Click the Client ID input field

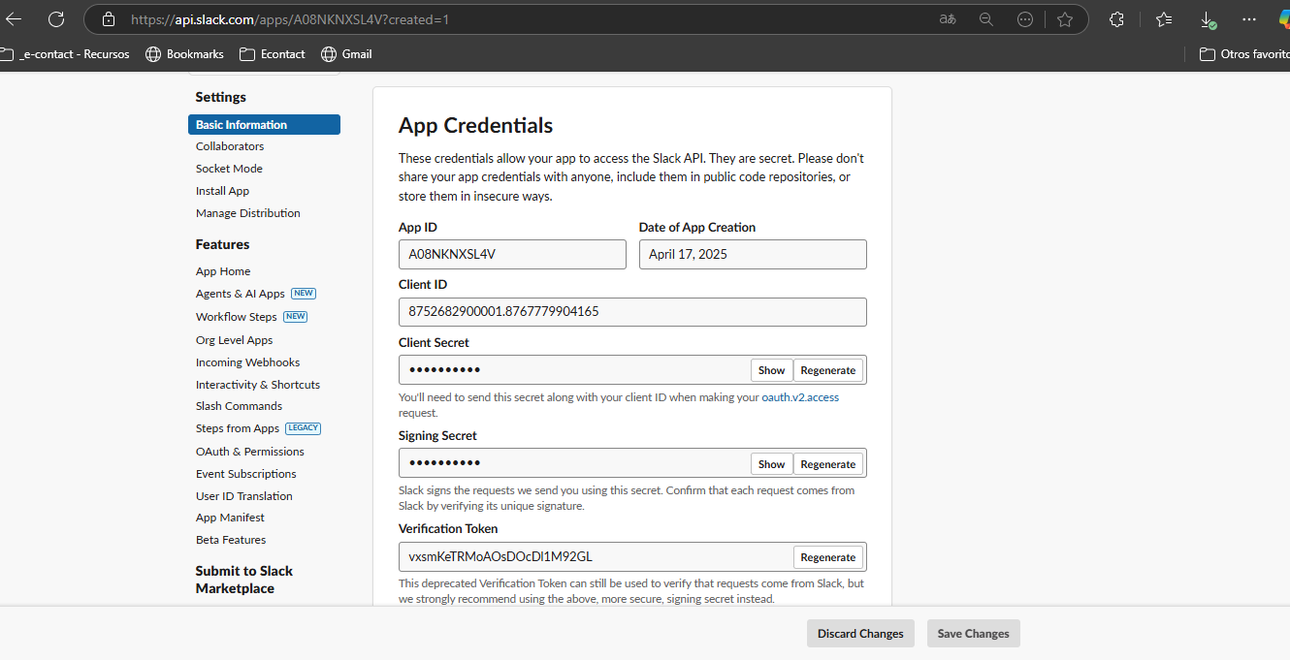tap(632, 311)
